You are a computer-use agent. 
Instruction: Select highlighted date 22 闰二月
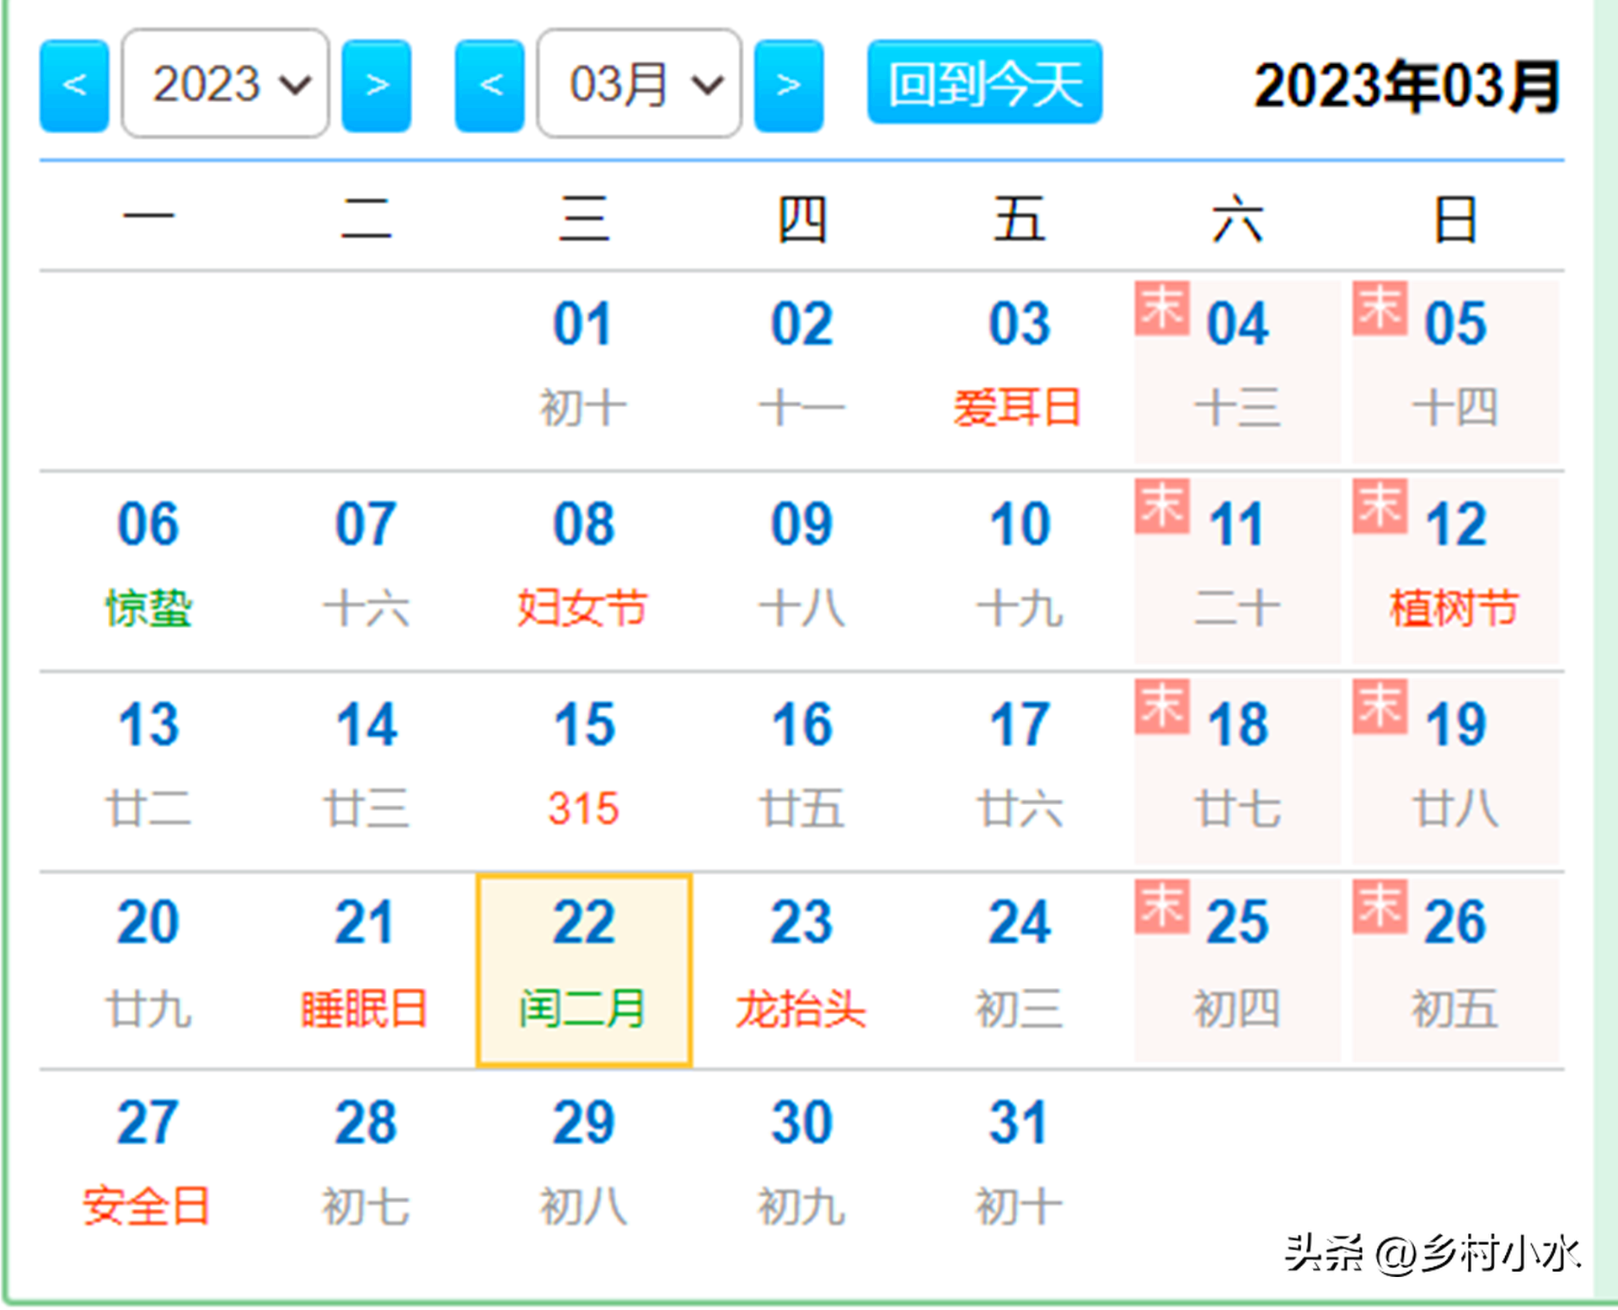tap(584, 970)
